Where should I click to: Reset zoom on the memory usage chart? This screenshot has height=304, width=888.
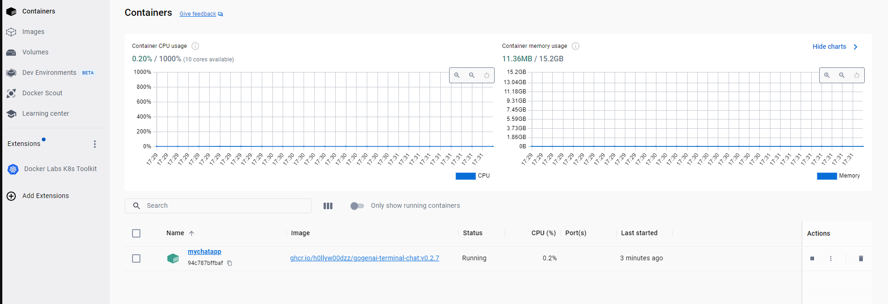(x=857, y=75)
